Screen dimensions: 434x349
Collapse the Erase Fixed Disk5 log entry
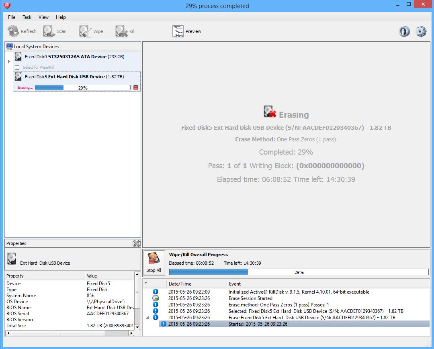pos(147,318)
